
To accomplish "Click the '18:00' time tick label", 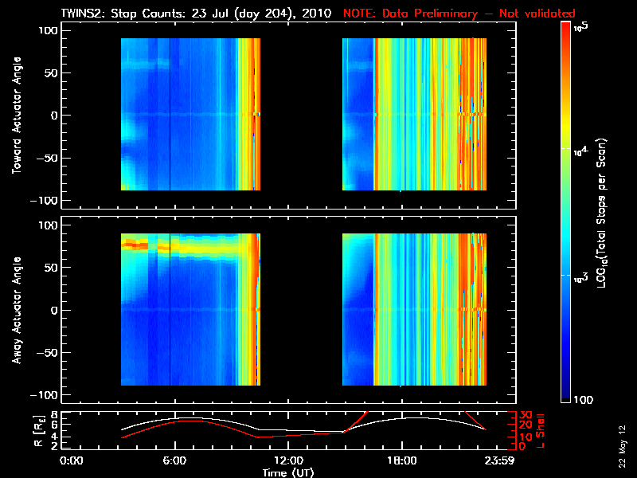I will pyautogui.click(x=402, y=461).
